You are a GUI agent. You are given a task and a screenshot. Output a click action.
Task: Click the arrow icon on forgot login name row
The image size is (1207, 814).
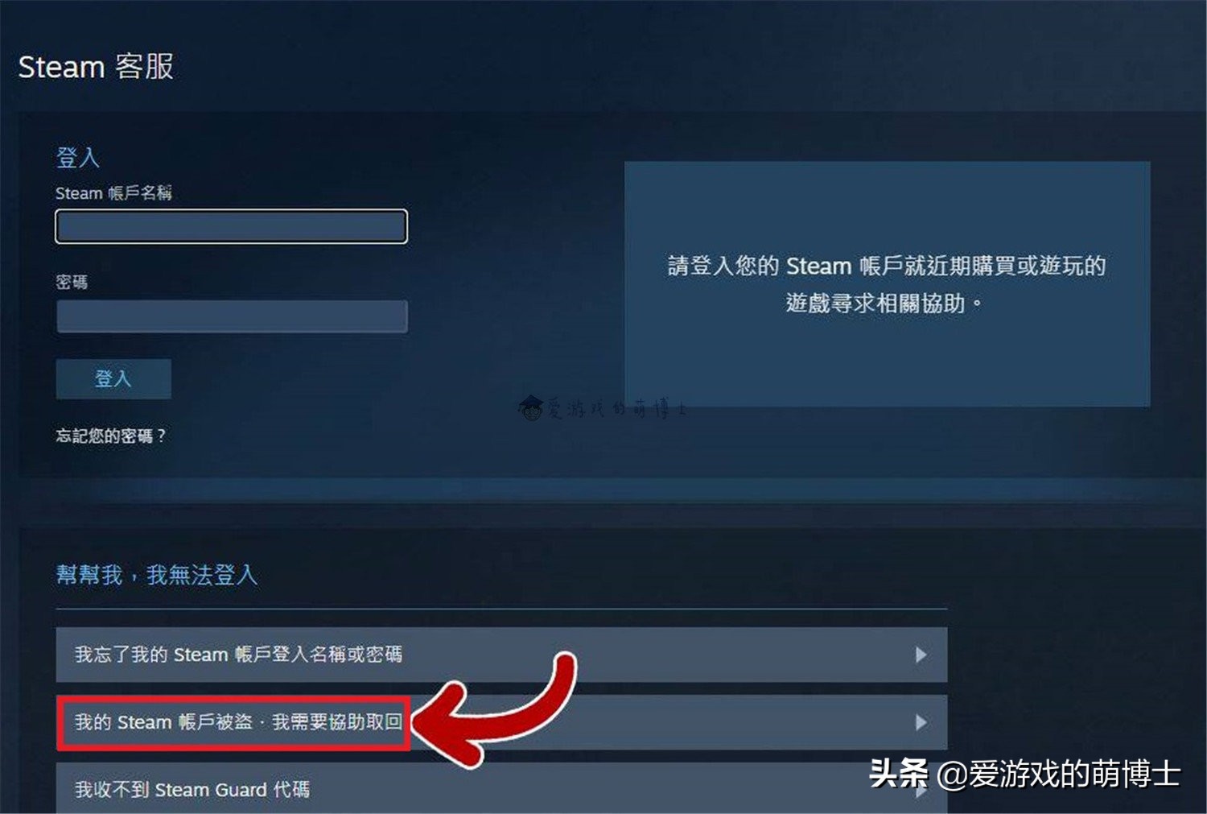click(921, 655)
